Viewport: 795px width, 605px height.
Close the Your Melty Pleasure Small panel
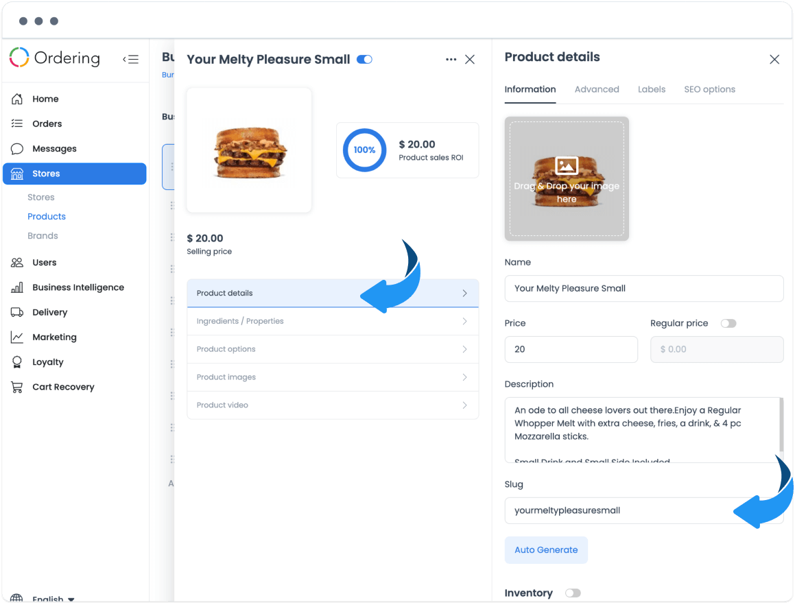(x=470, y=59)
